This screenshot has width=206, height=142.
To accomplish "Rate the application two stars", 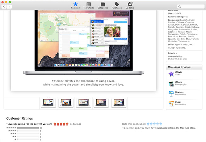I will pyautogui.click(x=151, y=124).
